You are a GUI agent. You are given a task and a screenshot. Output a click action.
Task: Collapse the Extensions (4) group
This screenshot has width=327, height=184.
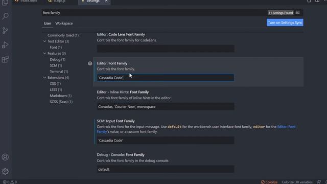coord(44,78)
